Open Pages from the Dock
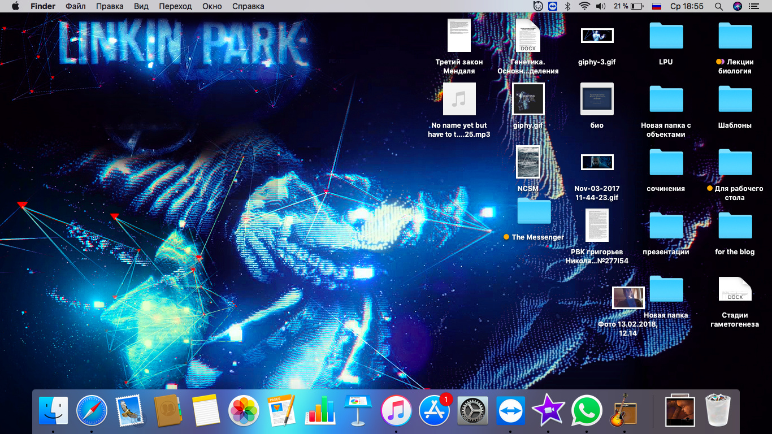The image size is (772, 434). click(281, 410)
